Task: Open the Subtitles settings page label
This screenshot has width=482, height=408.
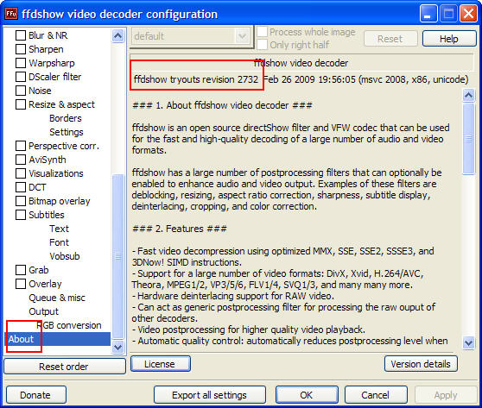Action: [x=47, y=215]
